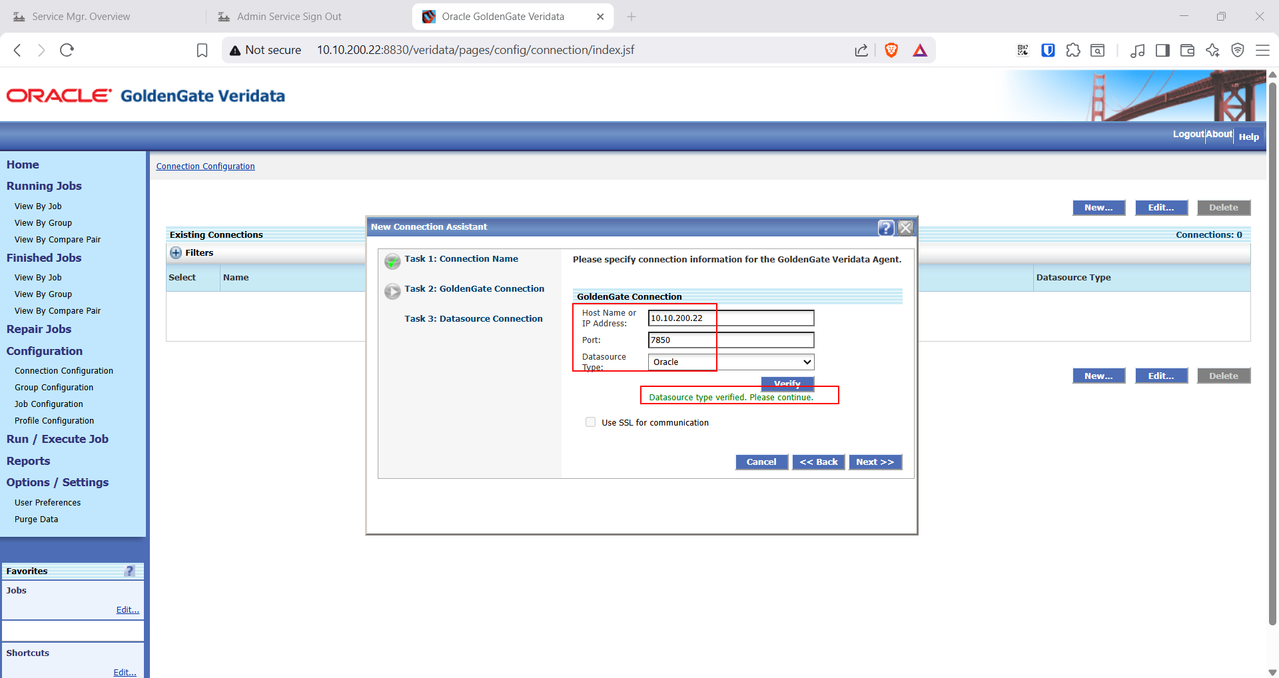The width and height of the screenshot is (1279, 678).
Task: Open help in the New Connection Assistant
Action: click(886, 228)
